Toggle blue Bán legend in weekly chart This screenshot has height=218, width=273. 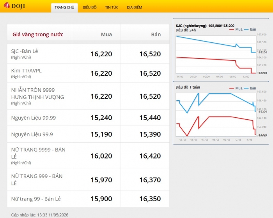click(x=250, y=88)
